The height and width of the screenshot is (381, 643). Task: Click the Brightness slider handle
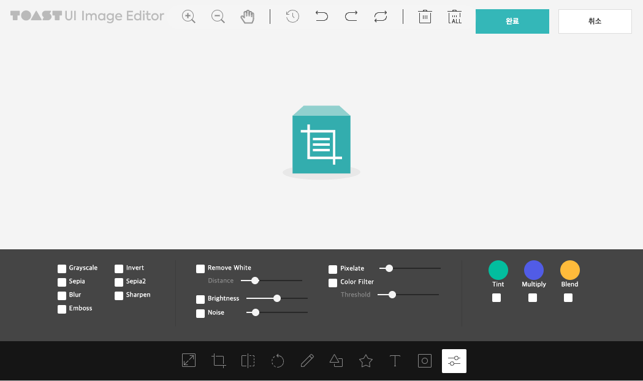tap(277, 298)
